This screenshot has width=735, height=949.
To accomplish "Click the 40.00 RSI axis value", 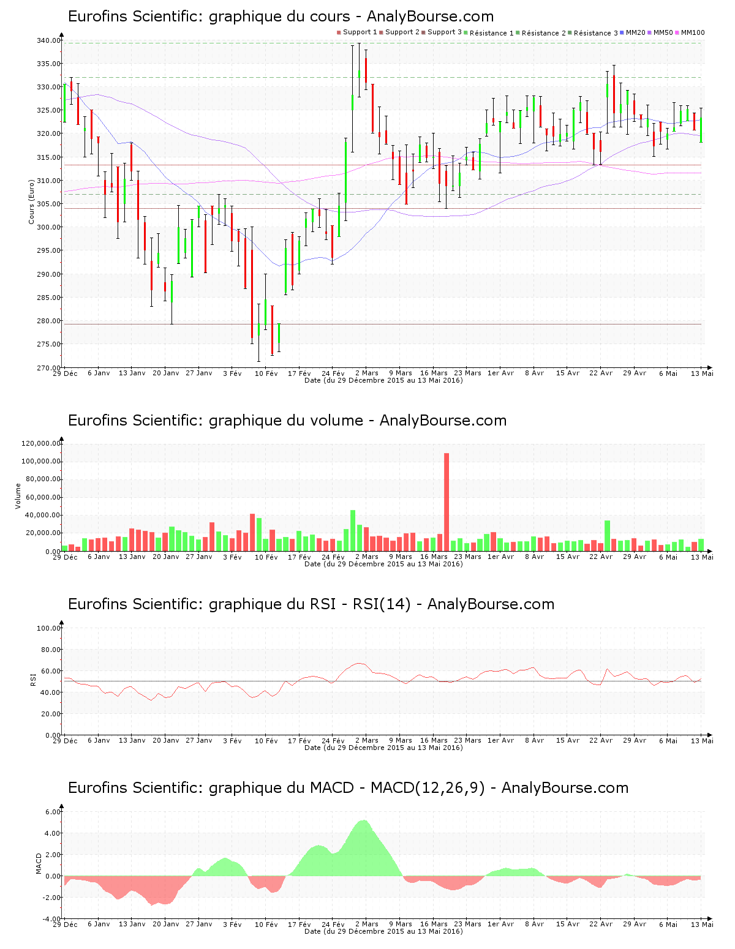I will (x=50, y=692).
